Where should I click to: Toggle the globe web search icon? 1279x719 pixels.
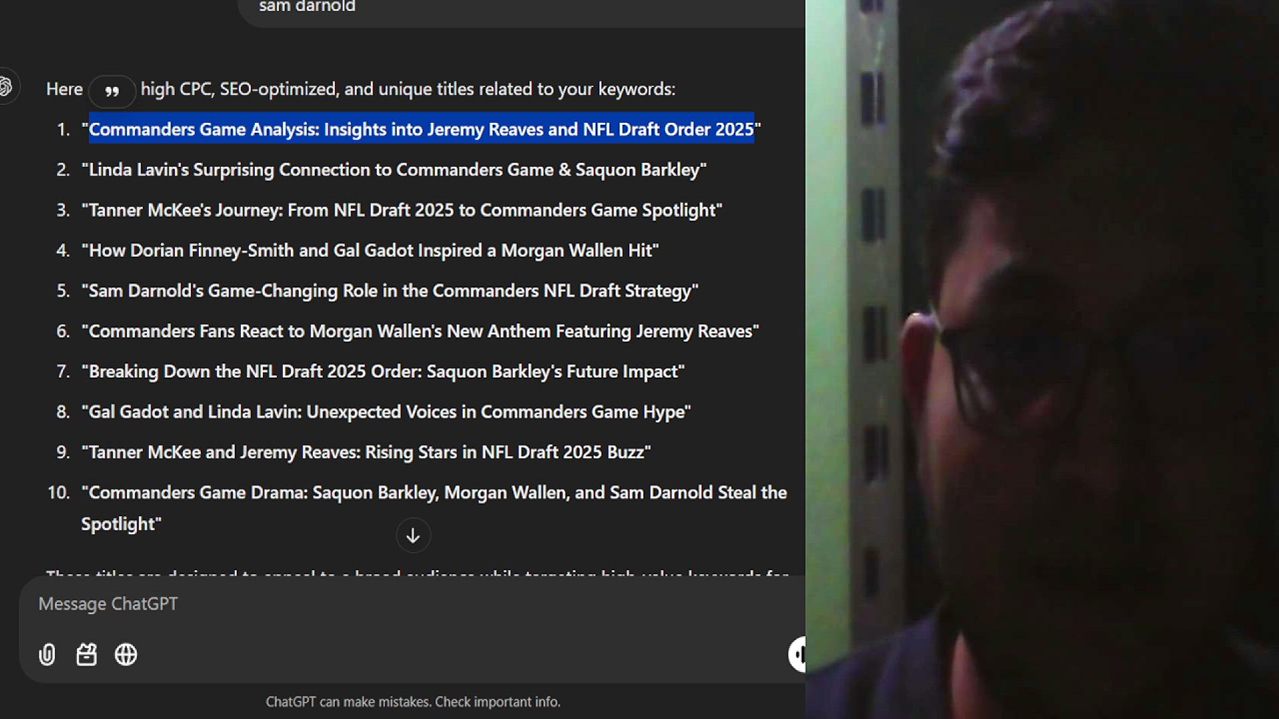[126, 654]
